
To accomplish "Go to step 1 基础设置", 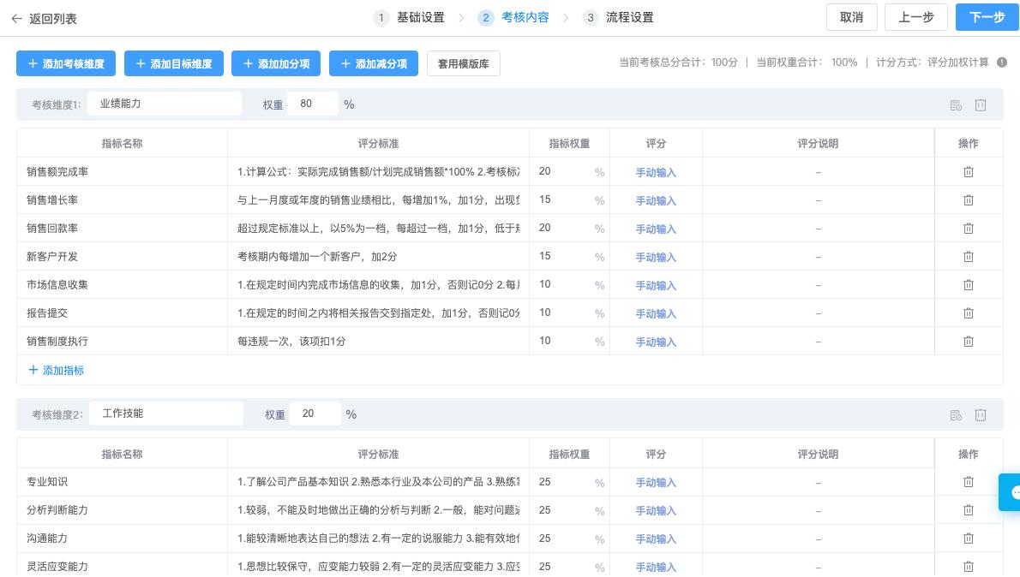I will (409, 17).
